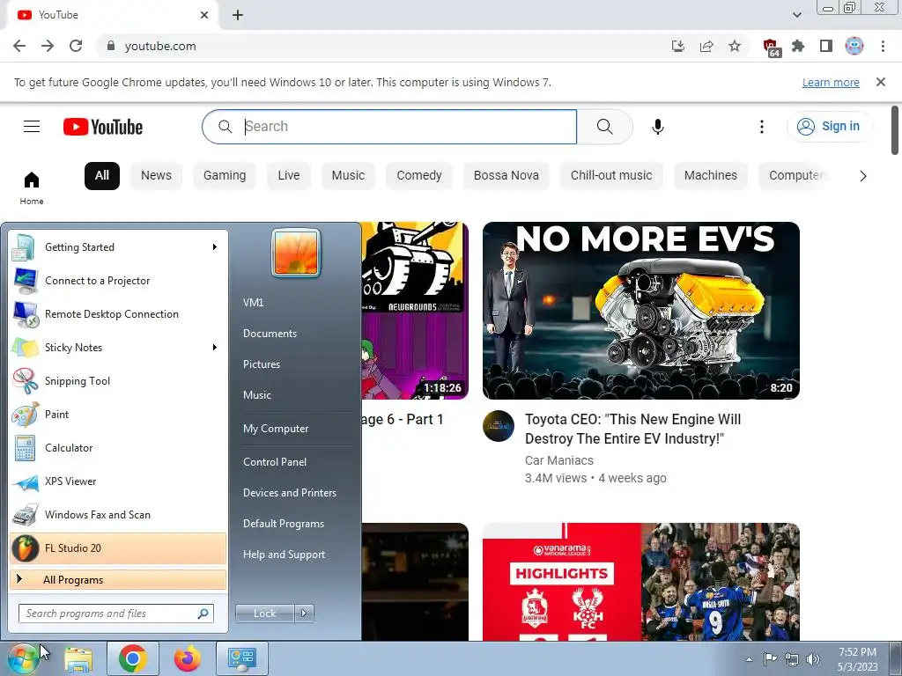The height and width of the screenshot is (676, 902).
Task: Open File Explorer from taskbar
Action: tap(78, 658)
